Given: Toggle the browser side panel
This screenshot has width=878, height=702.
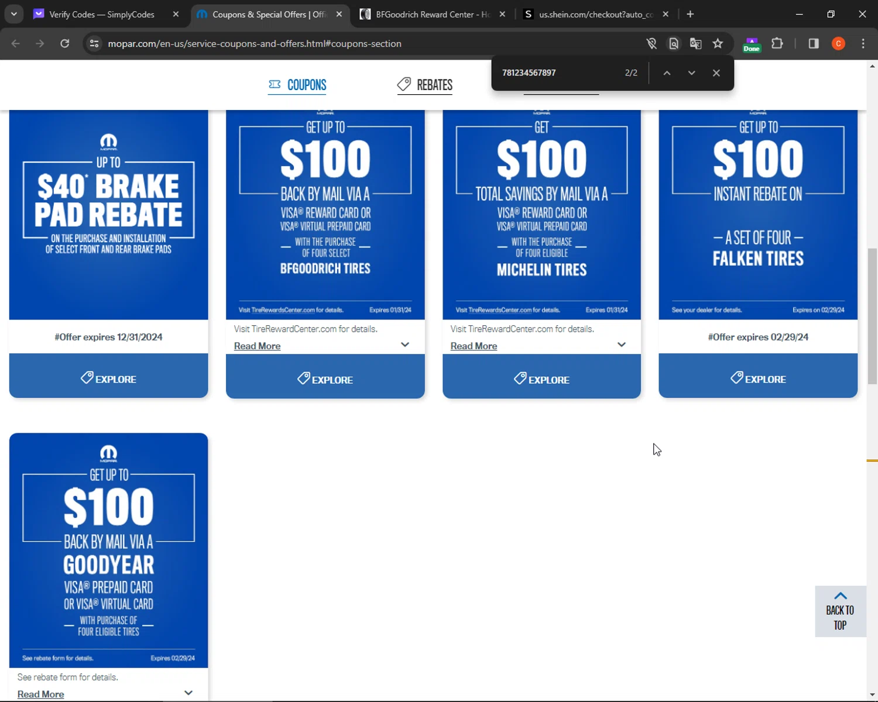Looking at the screenshot, I should [814, 43].
